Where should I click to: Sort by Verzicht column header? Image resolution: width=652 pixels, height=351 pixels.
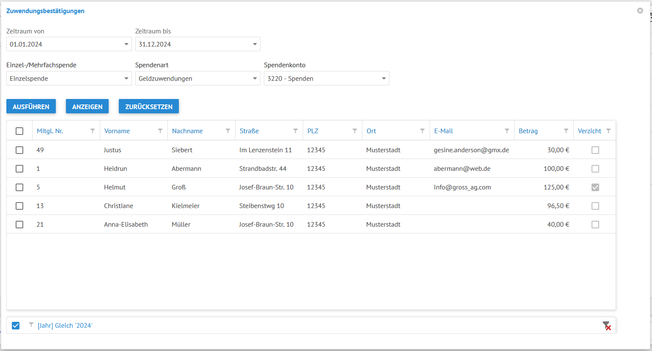[x=589, y=131]
